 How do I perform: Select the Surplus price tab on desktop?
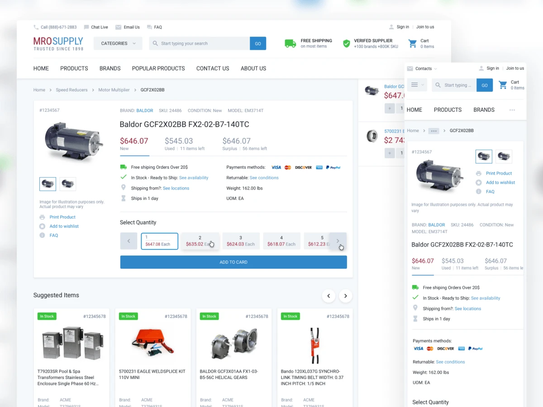coord(245,144)
